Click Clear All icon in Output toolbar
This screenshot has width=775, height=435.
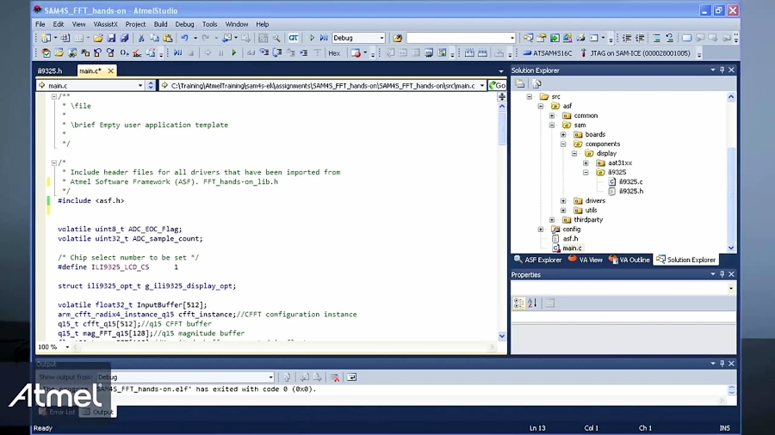point(335,377)
